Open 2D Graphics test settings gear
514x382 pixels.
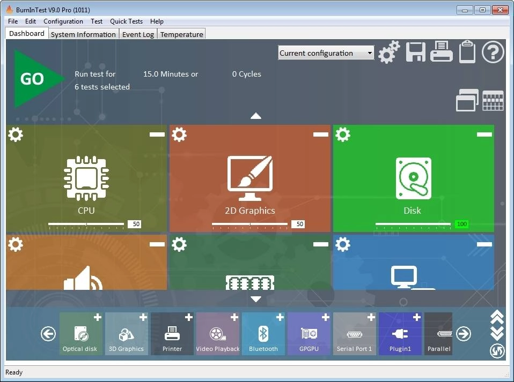(x=179, y=134)
